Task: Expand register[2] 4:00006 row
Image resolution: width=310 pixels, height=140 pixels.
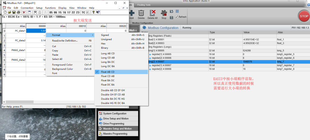Action: (x=150, y=58)
